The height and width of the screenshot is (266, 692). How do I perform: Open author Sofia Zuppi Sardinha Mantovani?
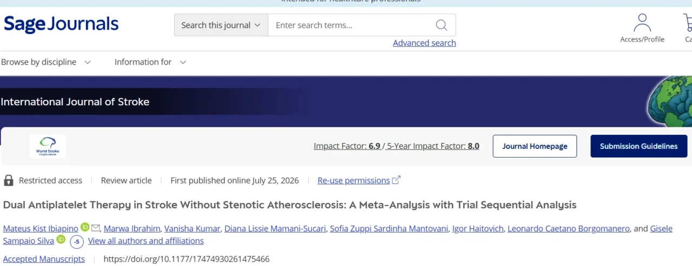pos(389,229)
